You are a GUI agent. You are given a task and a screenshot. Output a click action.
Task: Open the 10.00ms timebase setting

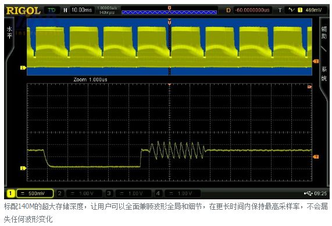click(x=82, y=10)
